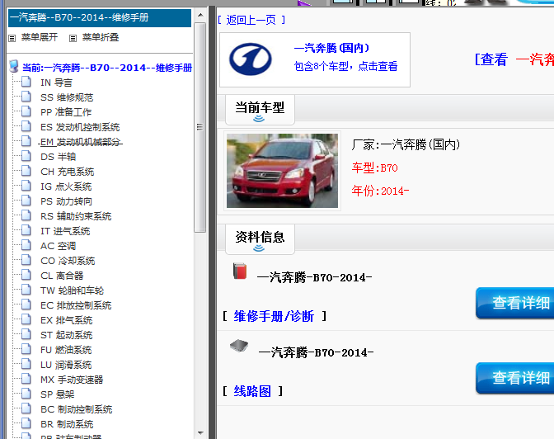Select the AC 空调 entry
This screenshot has height=439, width=554.
[58, 246]
